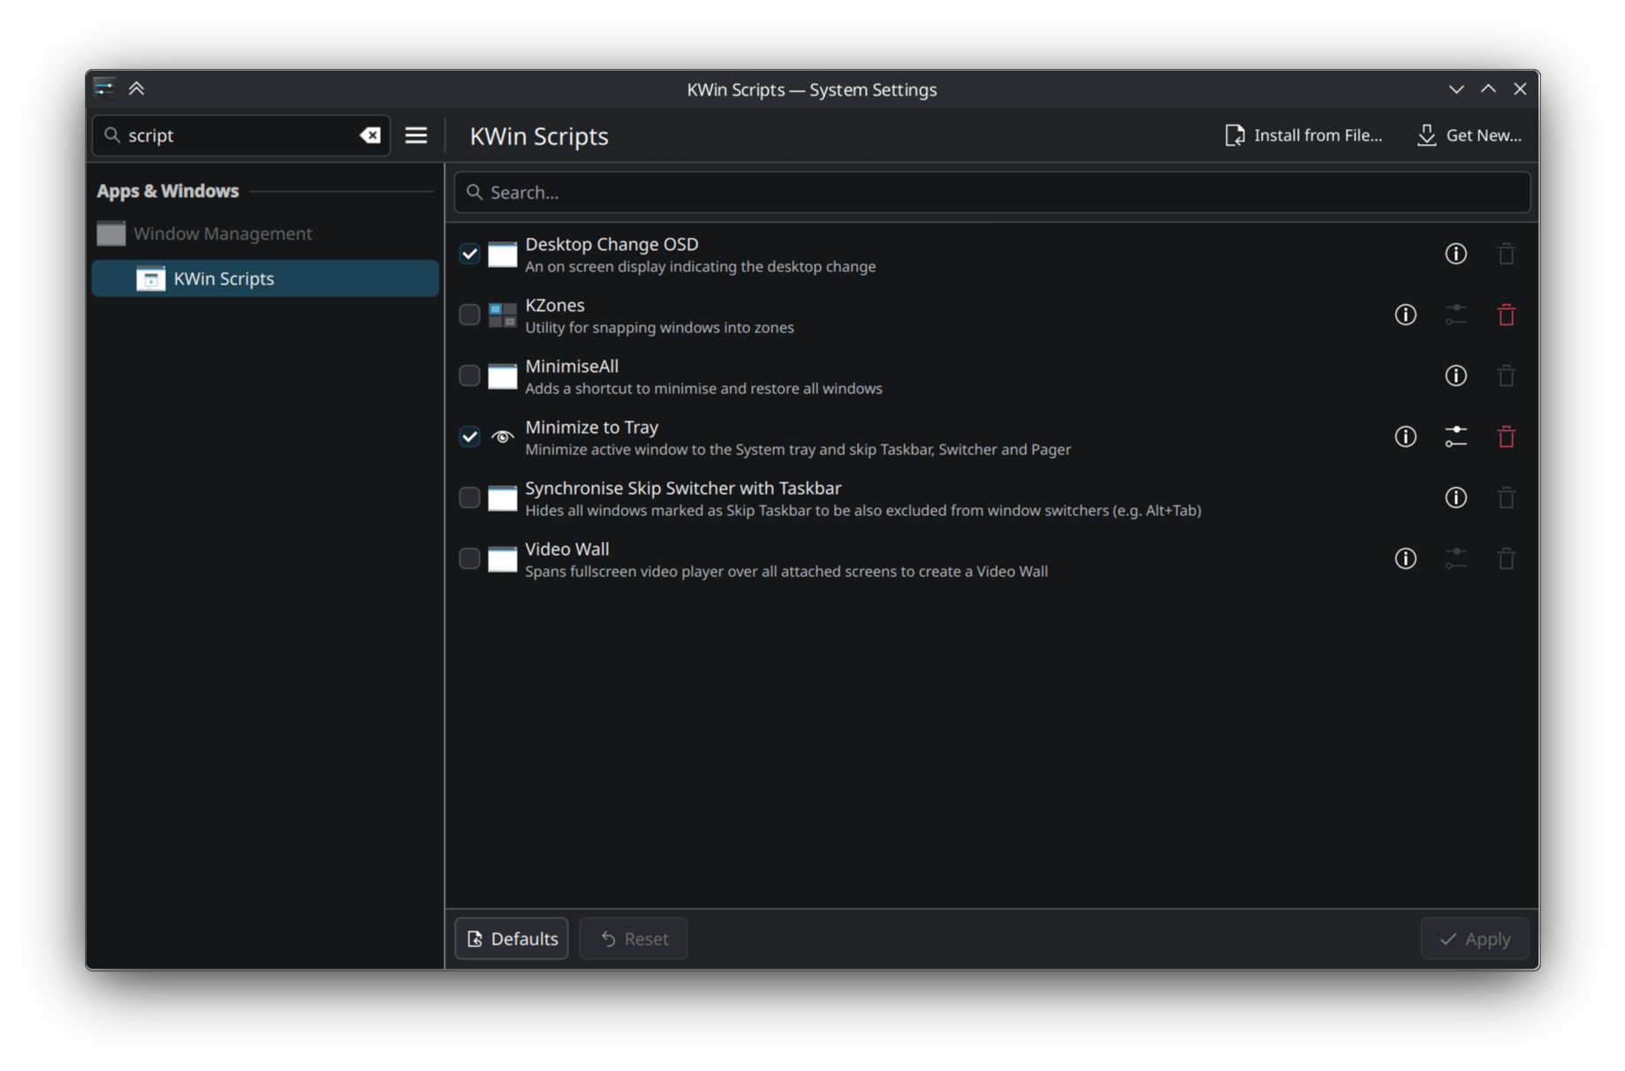Maximize the System Settings window

pyautogui.click(x=1488, y=89)
